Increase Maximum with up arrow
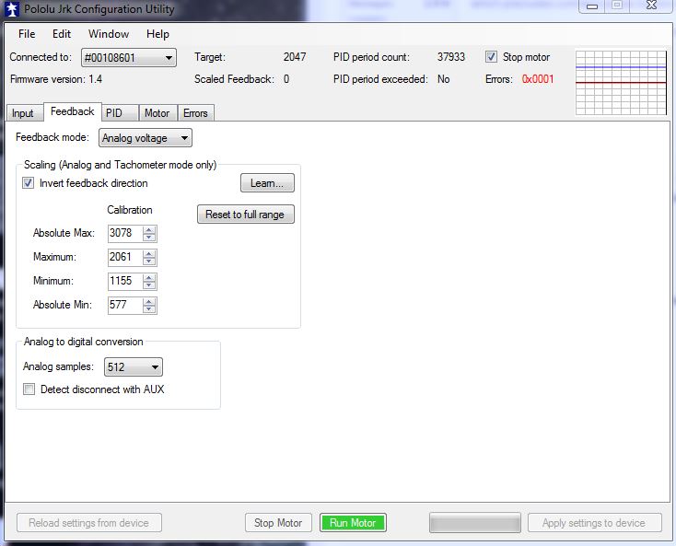 [149, 254]
